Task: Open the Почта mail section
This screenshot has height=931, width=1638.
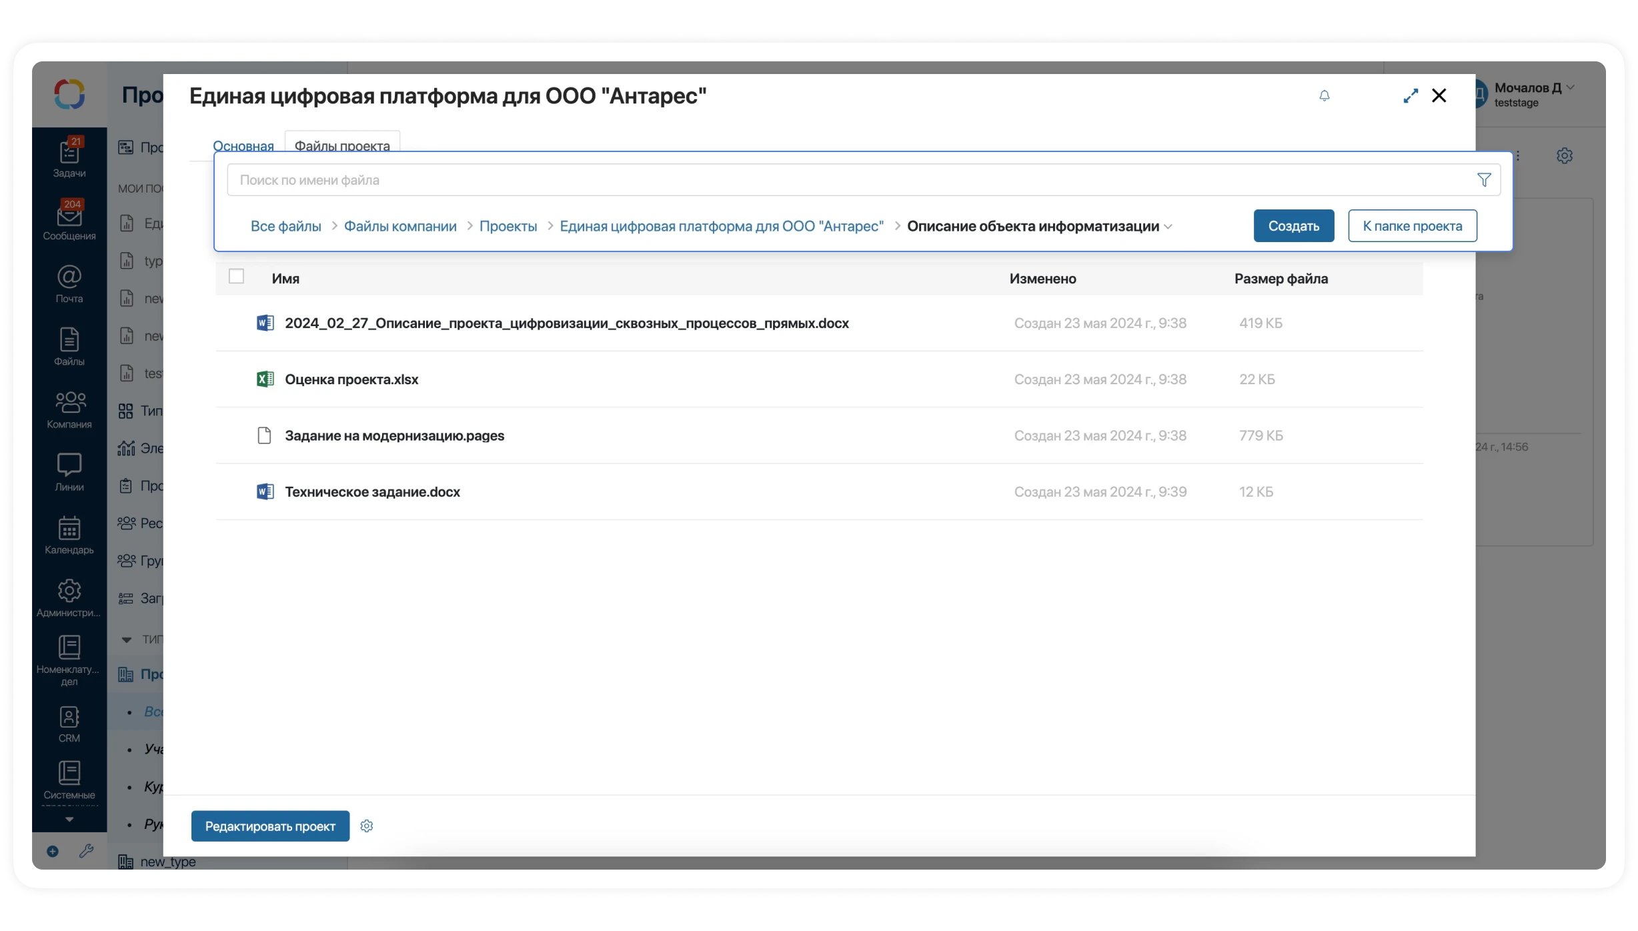Action: [x=69, y=283]
